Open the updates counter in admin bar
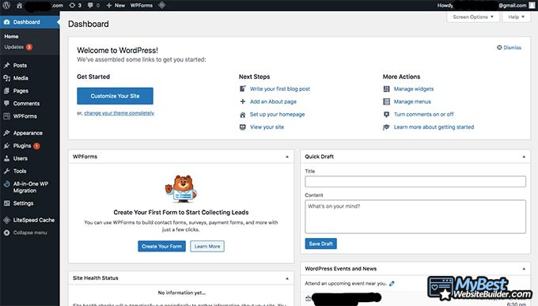The width and height of the screenshot is (538, 306). (x=75, y=6)
